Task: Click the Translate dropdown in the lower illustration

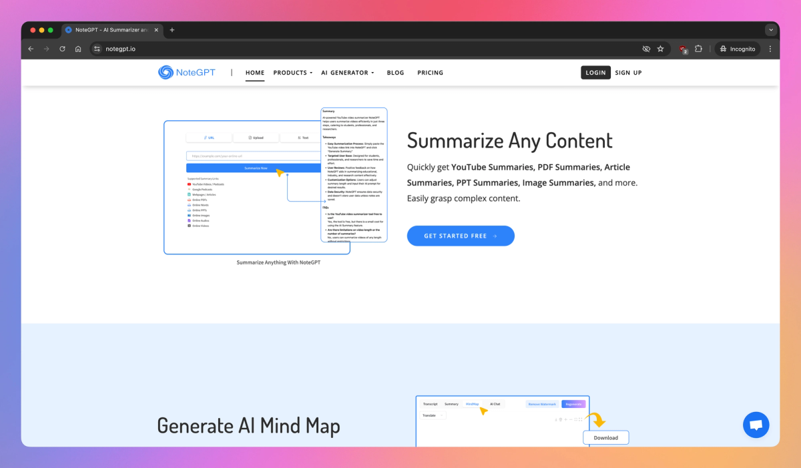Action: (x=433, y=415)
